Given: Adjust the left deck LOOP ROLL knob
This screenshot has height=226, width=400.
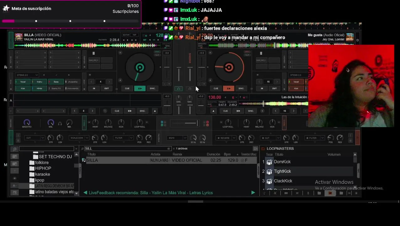Looking at the screenshot, I should [x=140, y=122].
